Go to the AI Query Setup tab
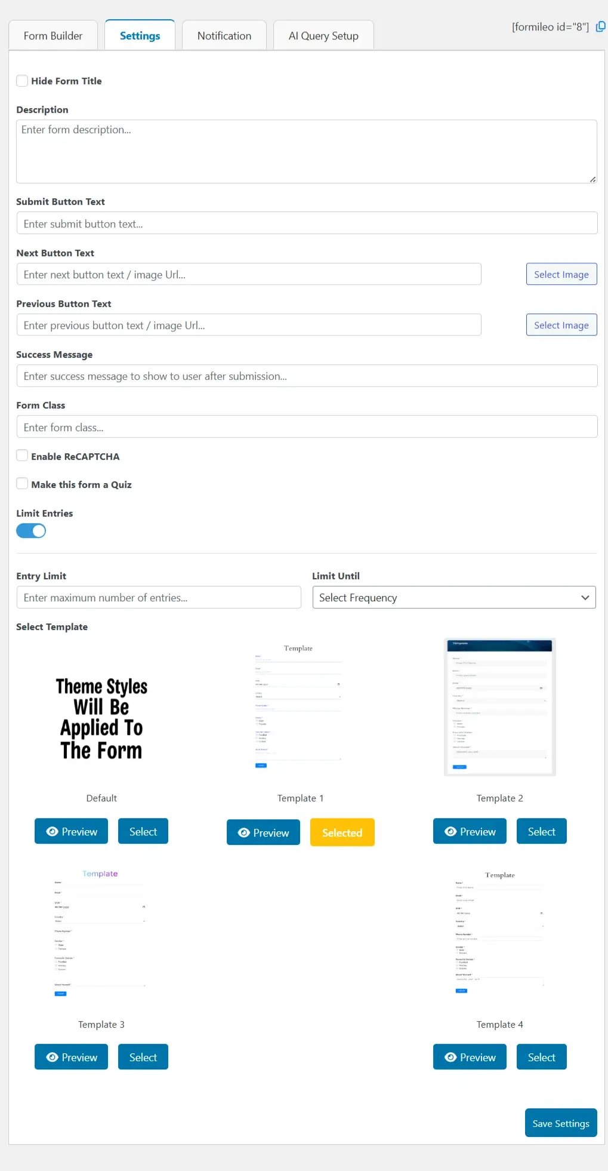Screen dimensions: 608x1171 coord(323,36)
